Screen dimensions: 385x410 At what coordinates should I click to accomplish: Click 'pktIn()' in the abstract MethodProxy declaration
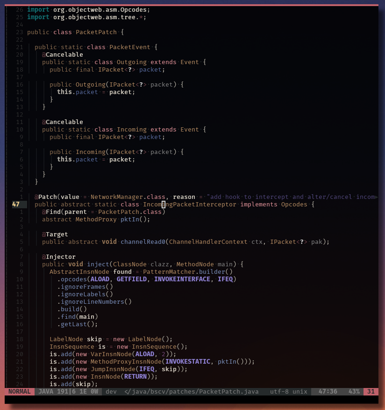(x=133, y=220)
